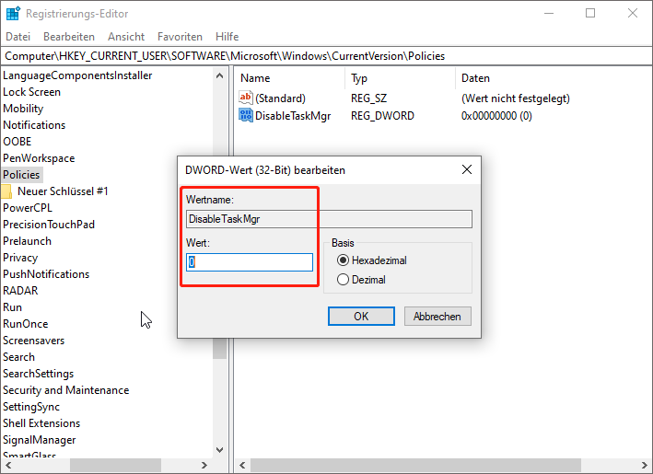Open the Datei menu
The height and width of the screenshot is (474, 653).
[x=17, y=37]
